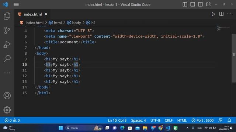Run the file with the play button
Image resolution: width=236 pixels, height=132 pixels.
pos(213,14)
